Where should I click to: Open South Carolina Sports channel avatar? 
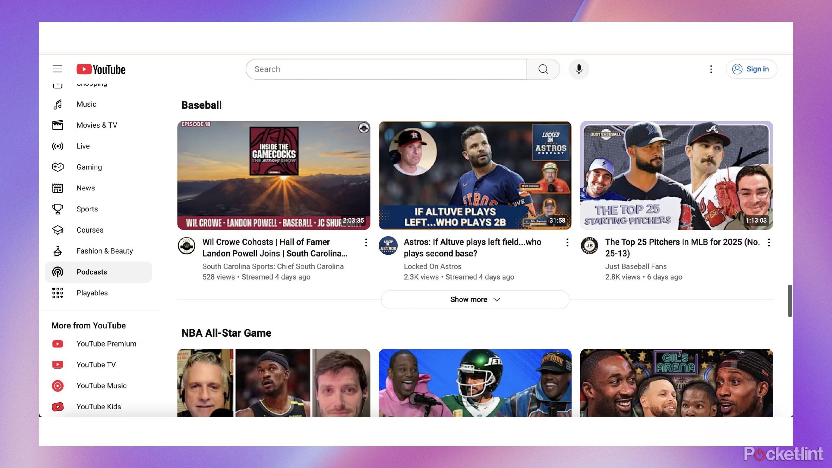187,246
